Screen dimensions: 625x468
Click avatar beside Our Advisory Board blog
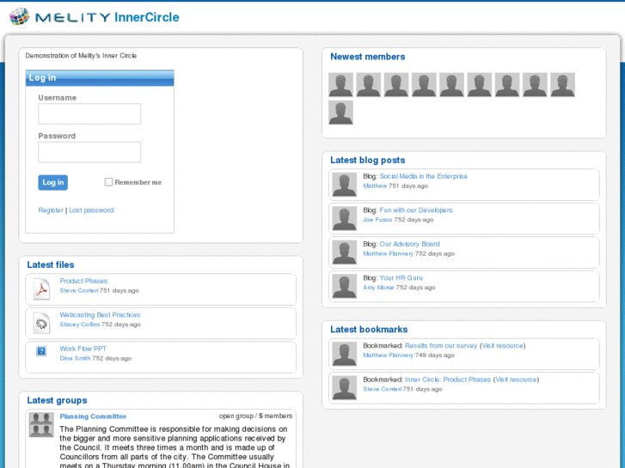coord(345,252)
